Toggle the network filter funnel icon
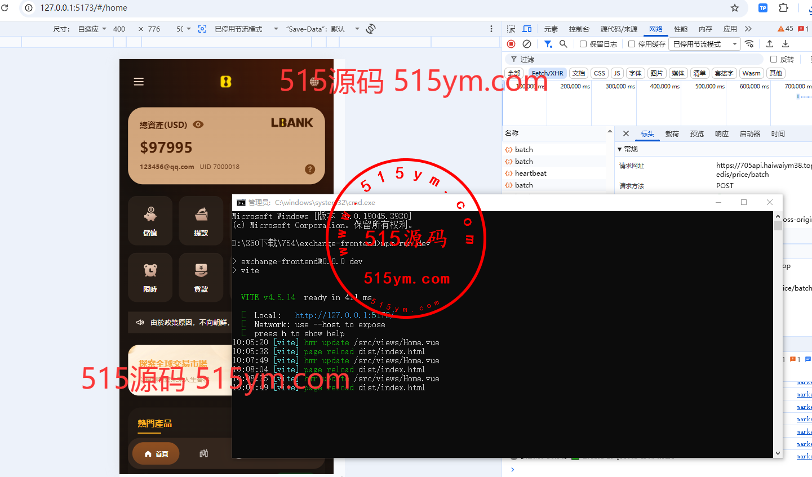 point(548,44)
